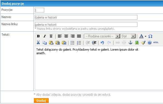The width and height of the screenshot is (163, 104).
Task: Toggle underline formatting button
Action: (x=51, y=36)
